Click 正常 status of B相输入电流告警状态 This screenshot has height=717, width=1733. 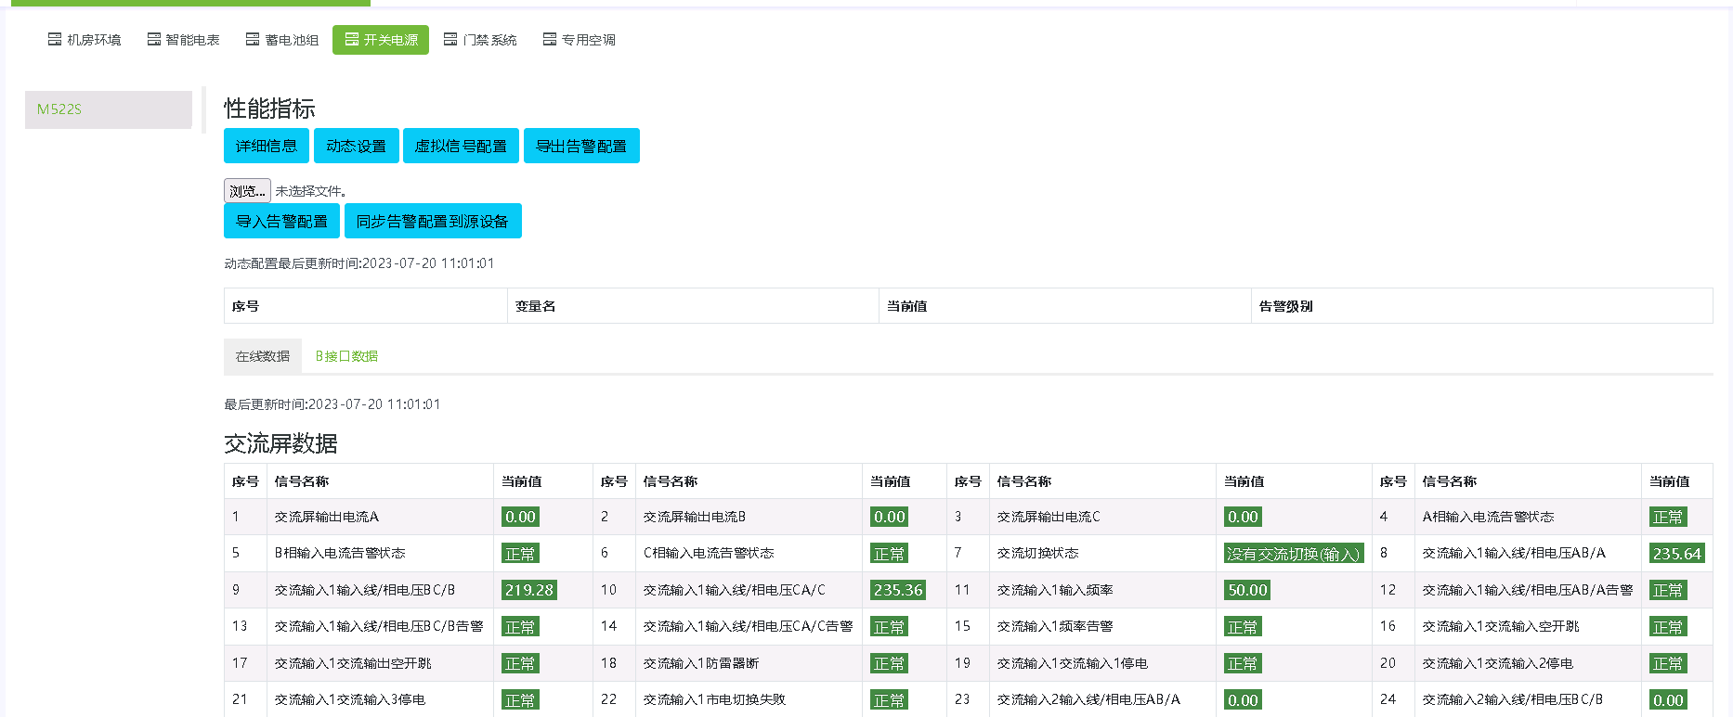pos(520,554)
